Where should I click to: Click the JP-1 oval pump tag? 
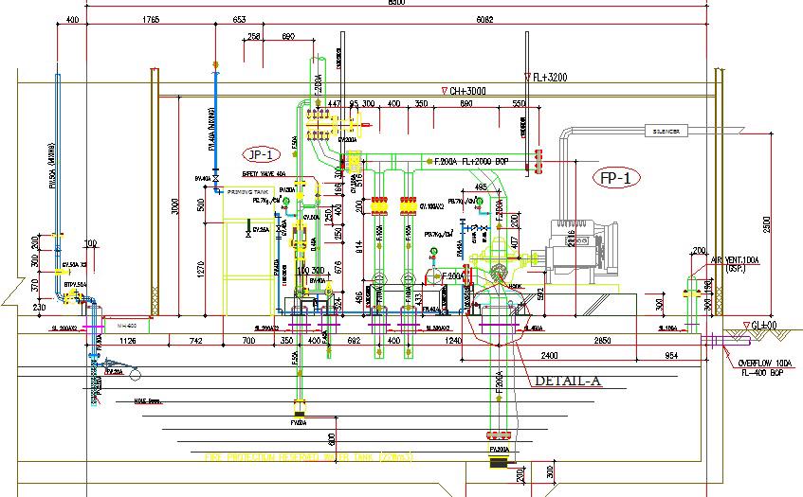click(261, 154)
